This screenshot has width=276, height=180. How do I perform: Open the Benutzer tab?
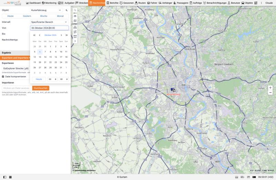234,3
